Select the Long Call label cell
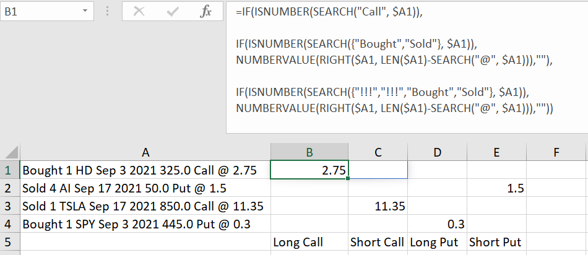This screenshot has height=255, width=588. coord(309,242)
